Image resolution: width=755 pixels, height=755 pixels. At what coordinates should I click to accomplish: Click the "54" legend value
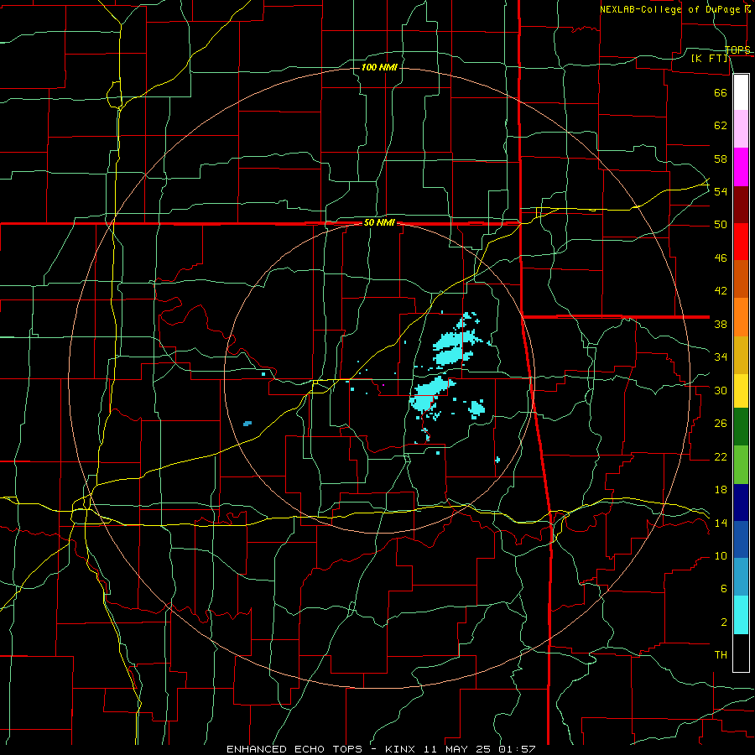pyautogui.click(x=721, y=191)
